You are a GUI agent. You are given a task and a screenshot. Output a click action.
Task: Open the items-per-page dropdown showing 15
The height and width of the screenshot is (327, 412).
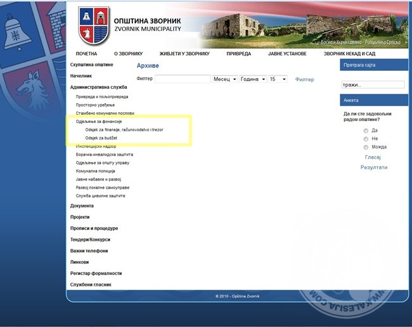[278, 79]
